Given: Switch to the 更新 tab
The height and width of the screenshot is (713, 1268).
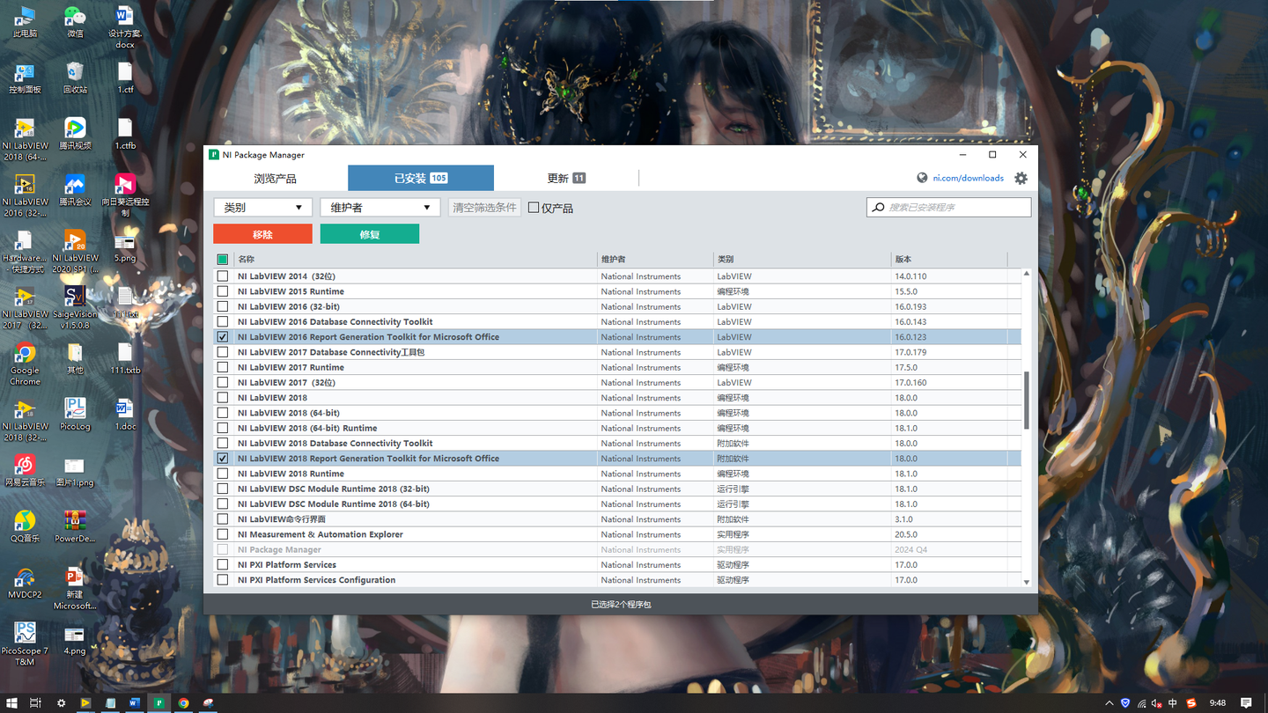Looking at the screenshot, I should [566, 178].
